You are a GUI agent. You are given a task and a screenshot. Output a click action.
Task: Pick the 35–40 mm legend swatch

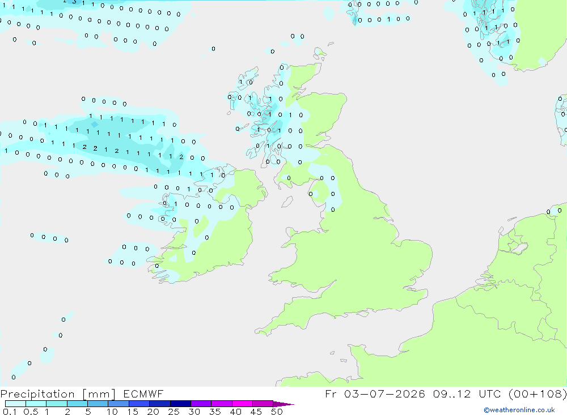coord(222,404)
